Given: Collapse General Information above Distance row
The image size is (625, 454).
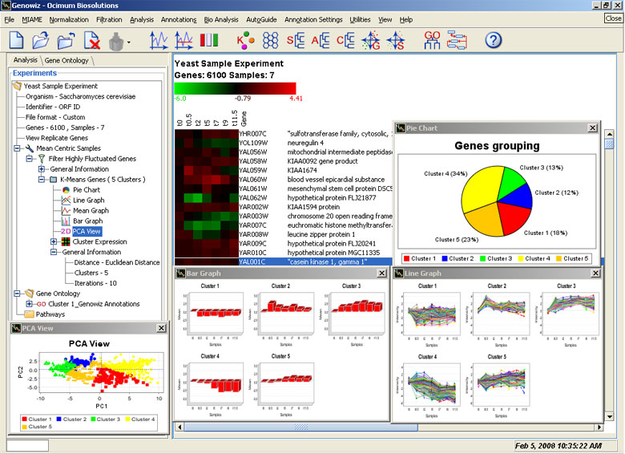Looking at the screenshot, I should coord(54,252).
